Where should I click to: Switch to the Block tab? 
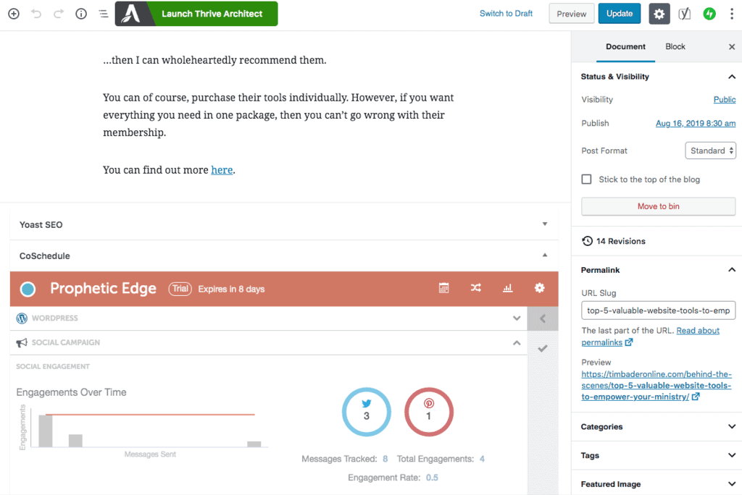click(x=675, y=47)
